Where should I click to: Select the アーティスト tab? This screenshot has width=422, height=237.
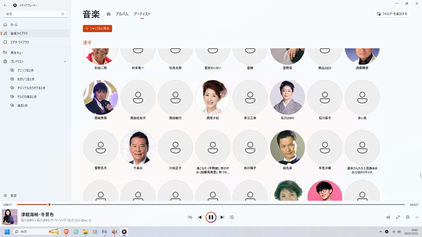[x=142, y=14]
